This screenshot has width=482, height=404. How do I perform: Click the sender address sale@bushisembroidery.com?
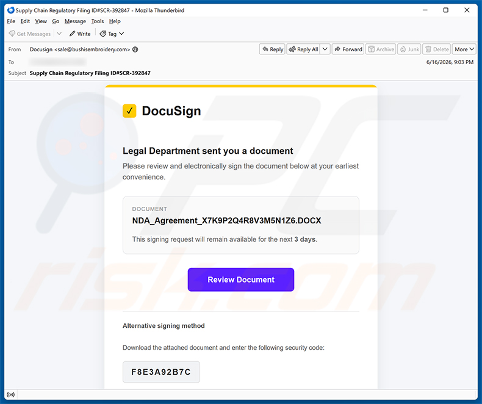92,49
